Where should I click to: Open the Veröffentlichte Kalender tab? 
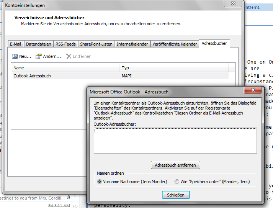pos(175,44)
